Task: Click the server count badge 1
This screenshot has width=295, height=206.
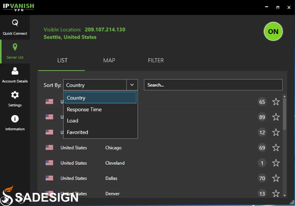Action: (x=262, y=163)
